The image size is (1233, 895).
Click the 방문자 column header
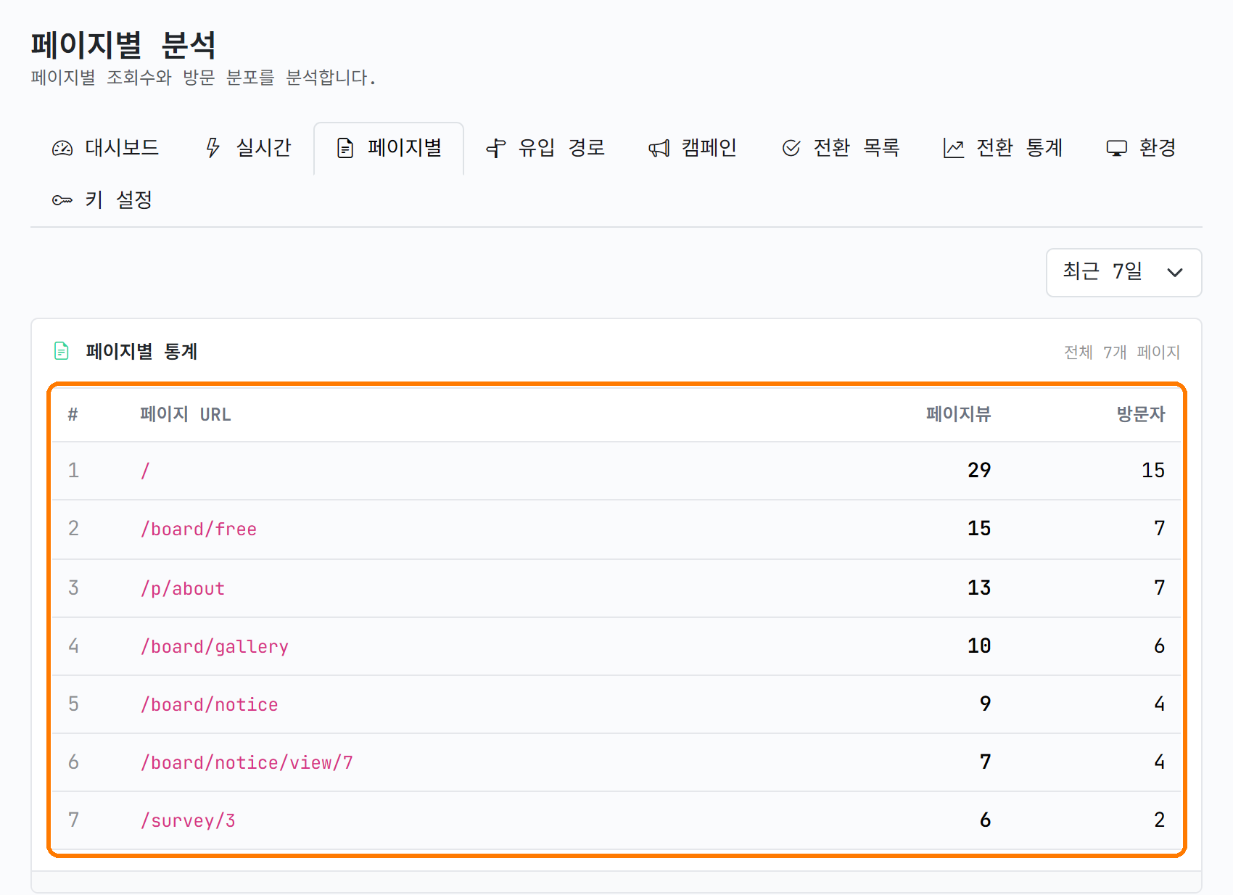click(1140, 414)
